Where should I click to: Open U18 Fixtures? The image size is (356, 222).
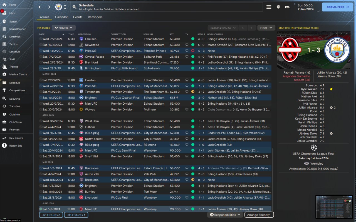click(x=76, y=215)
